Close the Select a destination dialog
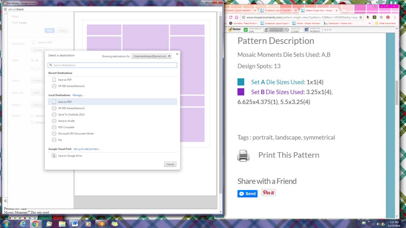The height and width of the screenshot is (228, 406). 177,54
